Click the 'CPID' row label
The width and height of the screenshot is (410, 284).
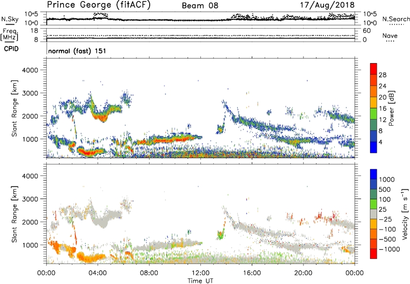11,49
